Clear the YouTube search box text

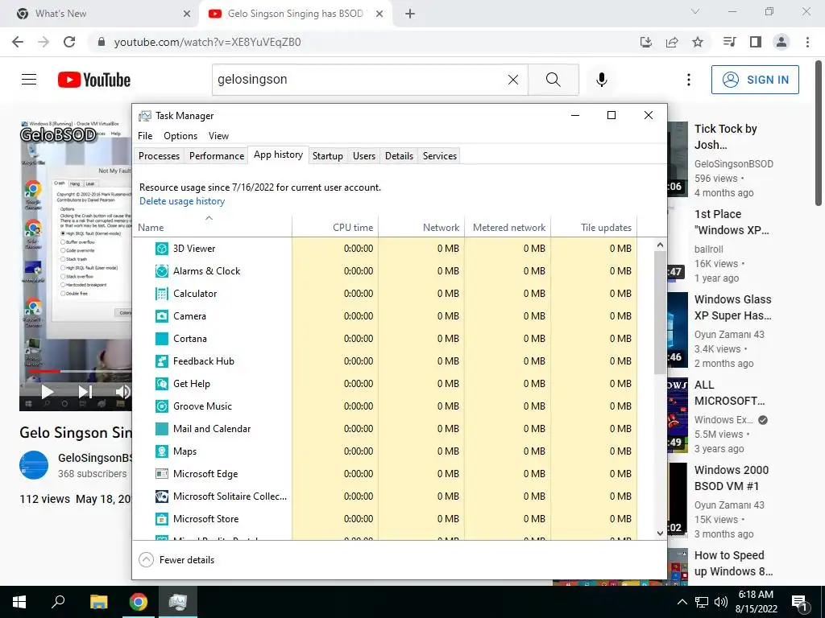[x=513, y=80]
